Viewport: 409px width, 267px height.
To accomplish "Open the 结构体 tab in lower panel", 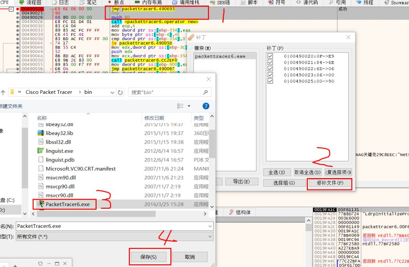I will click(240, 212).
